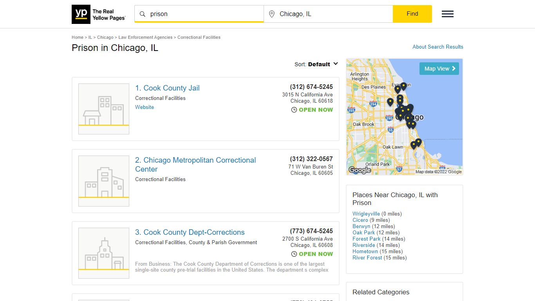This screenshot has height=301, width=535.
Task: Click Chicago Metropolitan Correctional Center thumbnail image
Action: 104,181
